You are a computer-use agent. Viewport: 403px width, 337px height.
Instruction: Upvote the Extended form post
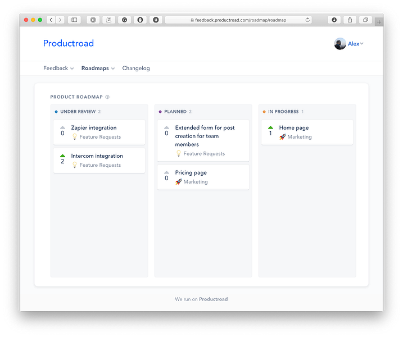166,127
